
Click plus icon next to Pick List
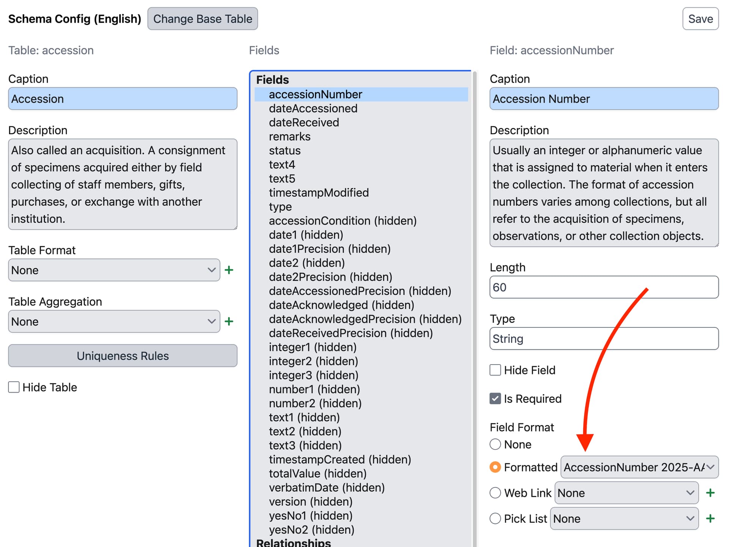710,519
